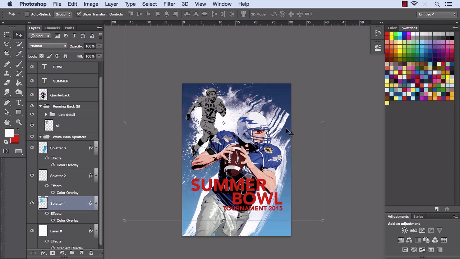Switch to the Channels tab

(52, 28)
